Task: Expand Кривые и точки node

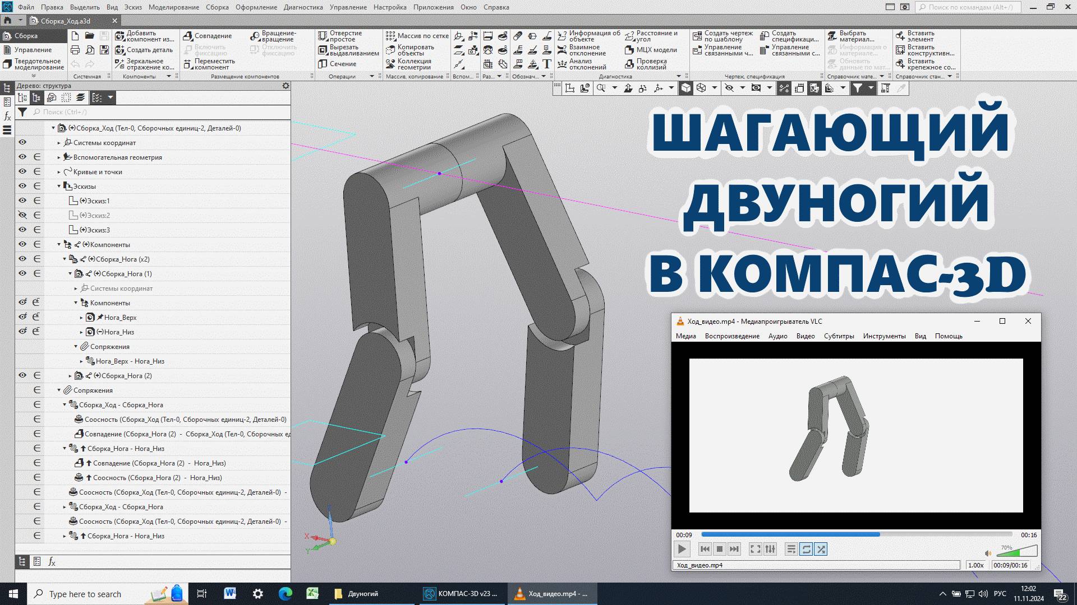Action: point(59,171)
